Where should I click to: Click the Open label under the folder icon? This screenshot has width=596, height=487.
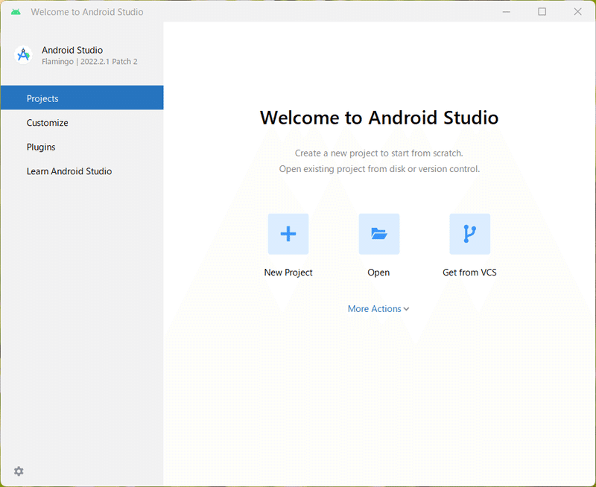(378, 272)
